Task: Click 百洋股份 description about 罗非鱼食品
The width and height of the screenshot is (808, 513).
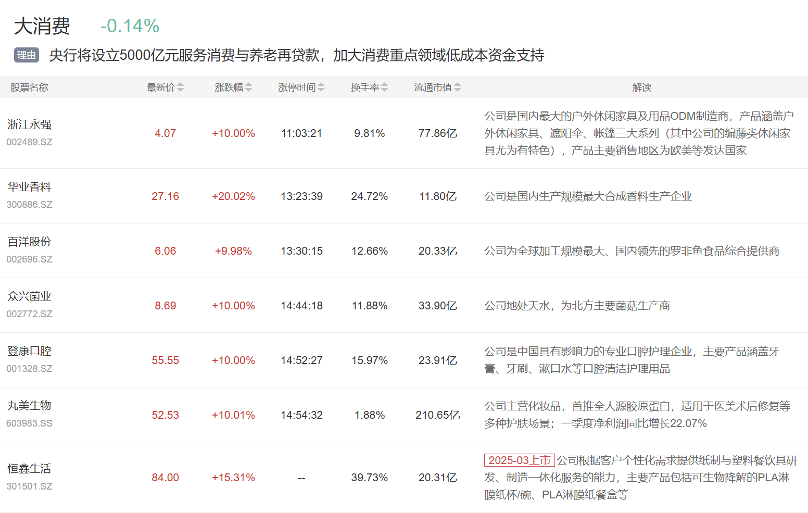Action: (x=632, y=251)
